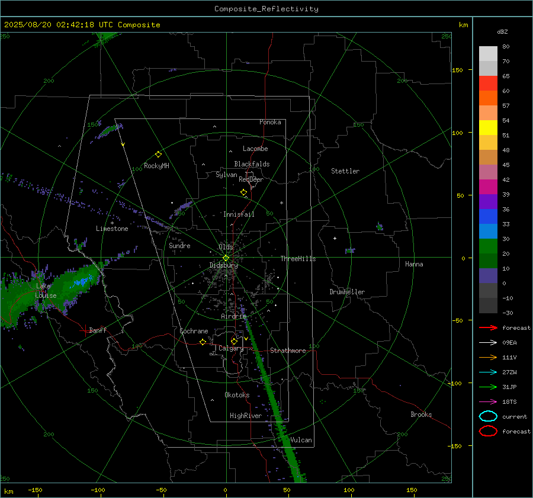Click the Lacombe city label
Image resolution: width=533 pixels, height=498 pixels.
click(x=255, y=149)
